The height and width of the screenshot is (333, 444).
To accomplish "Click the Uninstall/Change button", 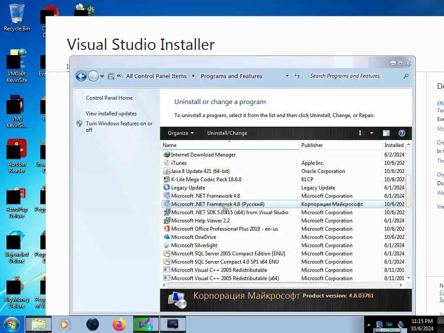I will tap(227, 133).
